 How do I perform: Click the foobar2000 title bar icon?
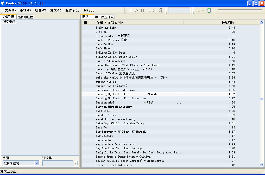pos(3,3)
